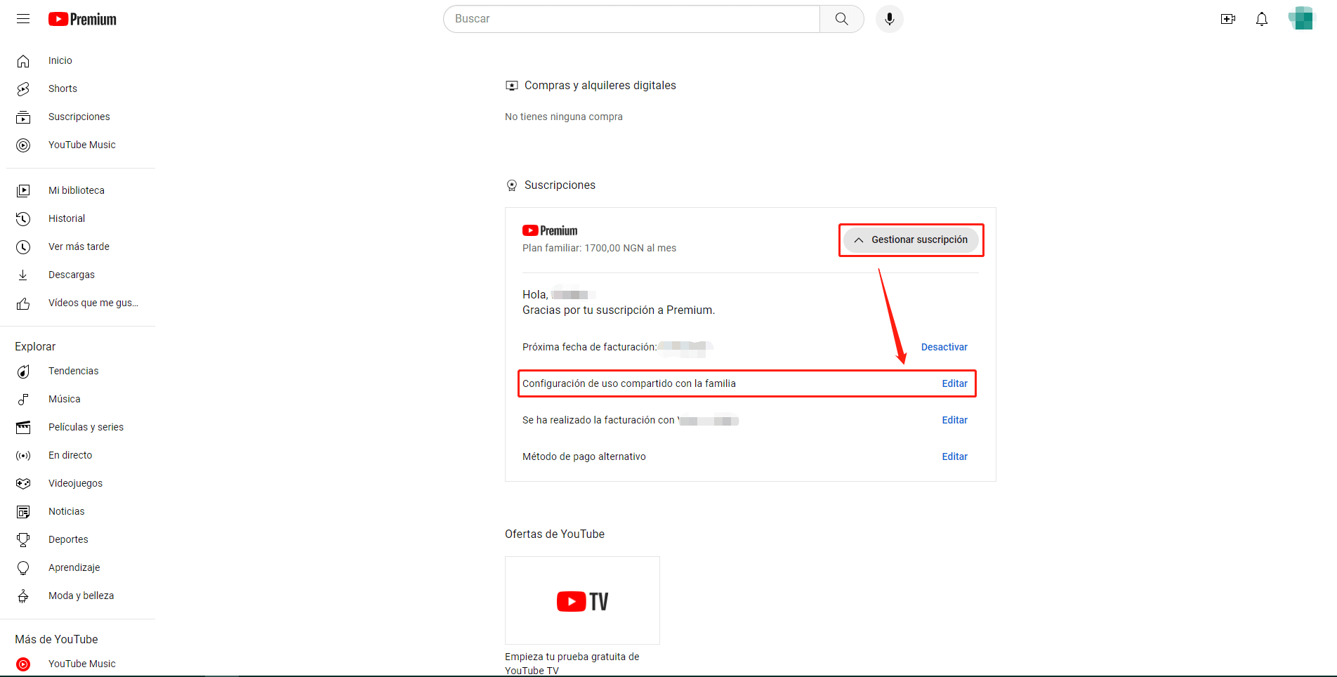Click the Shorts icon in sidebar
Image resolution: width=1337 pixels, height=677 pixels.
[x=23, y=88]
